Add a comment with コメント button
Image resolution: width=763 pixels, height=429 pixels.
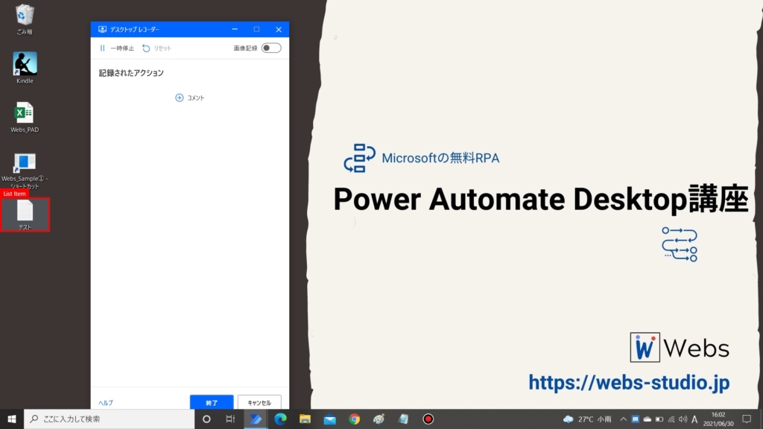(x=190, y=98)
